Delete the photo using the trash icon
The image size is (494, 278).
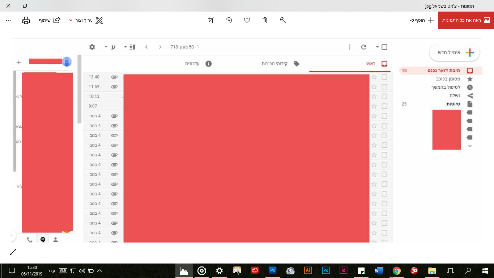pos(265,20)
